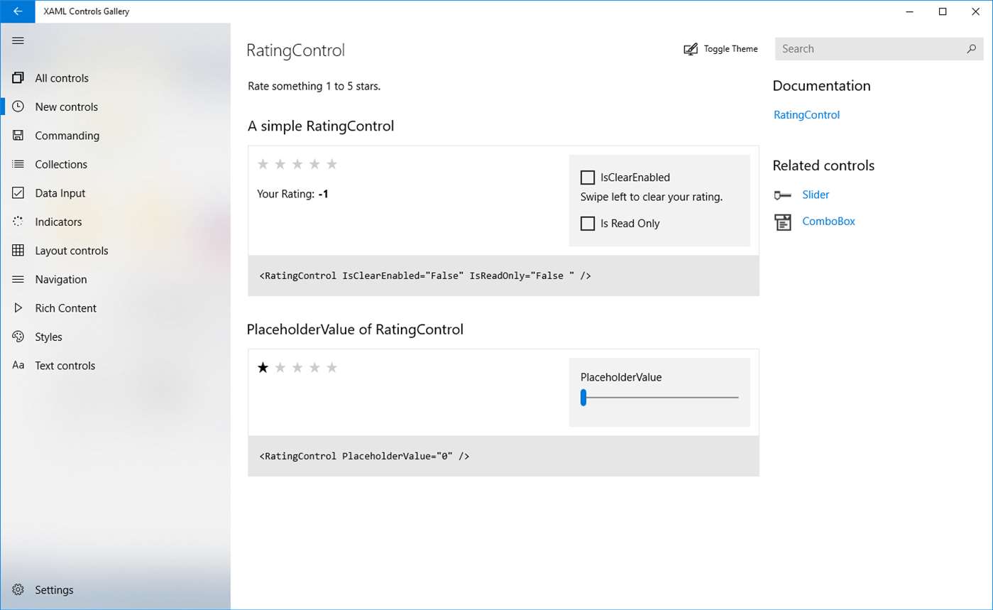
Task: Open Text controls label in sidebar
Action: [65, 366]
